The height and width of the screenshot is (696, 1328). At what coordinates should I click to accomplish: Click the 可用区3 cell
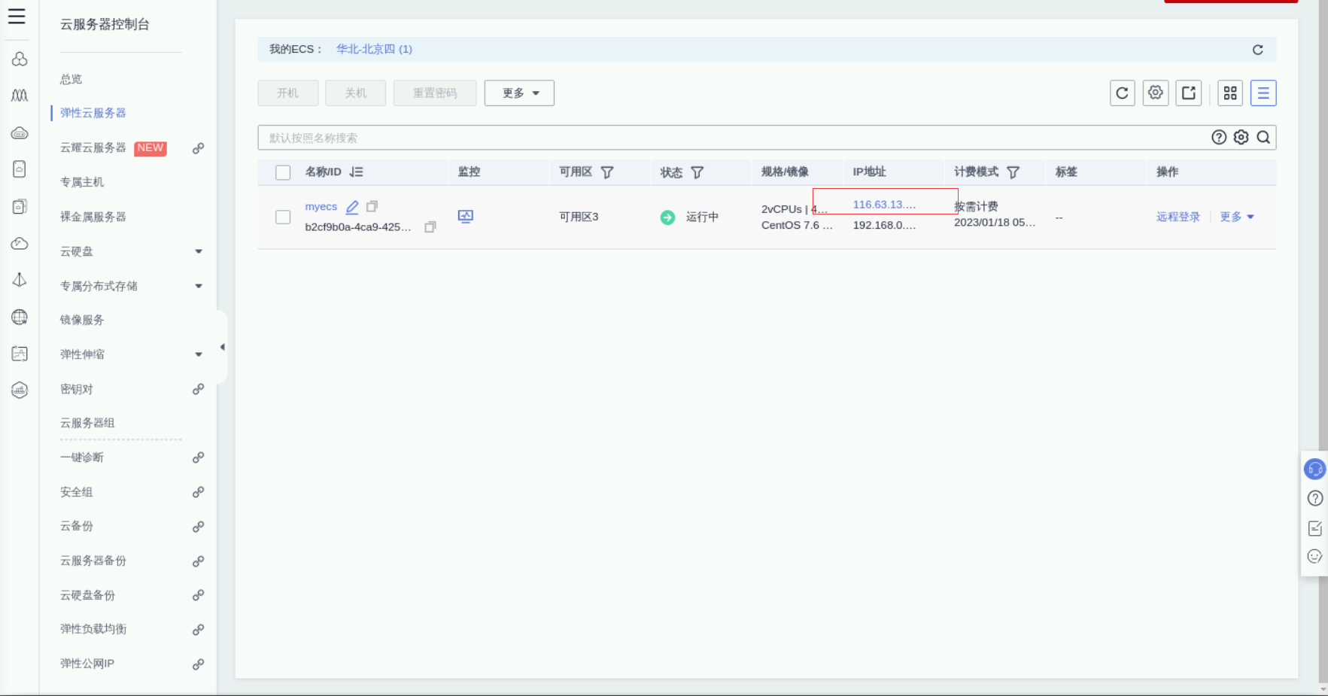[x=579, y=217]
